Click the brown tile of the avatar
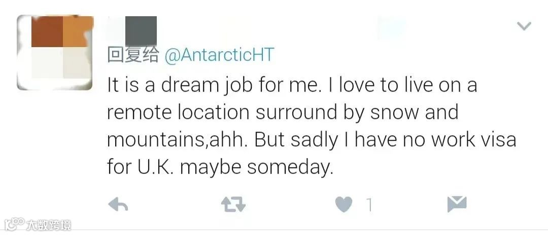 pyautogui.click(x=47, y=31)
